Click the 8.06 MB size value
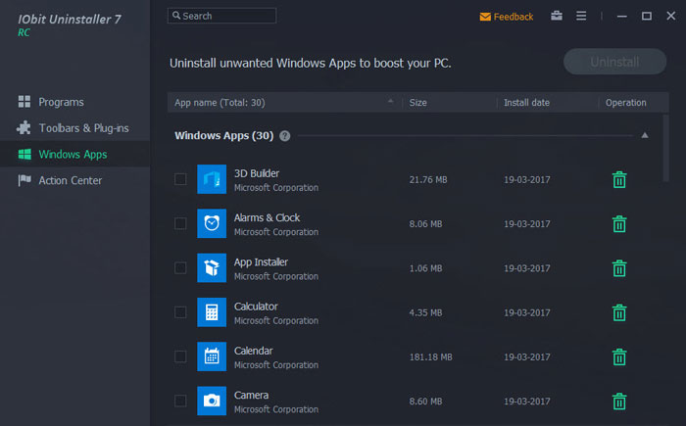The width and height of the screenshot is (686, 426). point(425,224)
